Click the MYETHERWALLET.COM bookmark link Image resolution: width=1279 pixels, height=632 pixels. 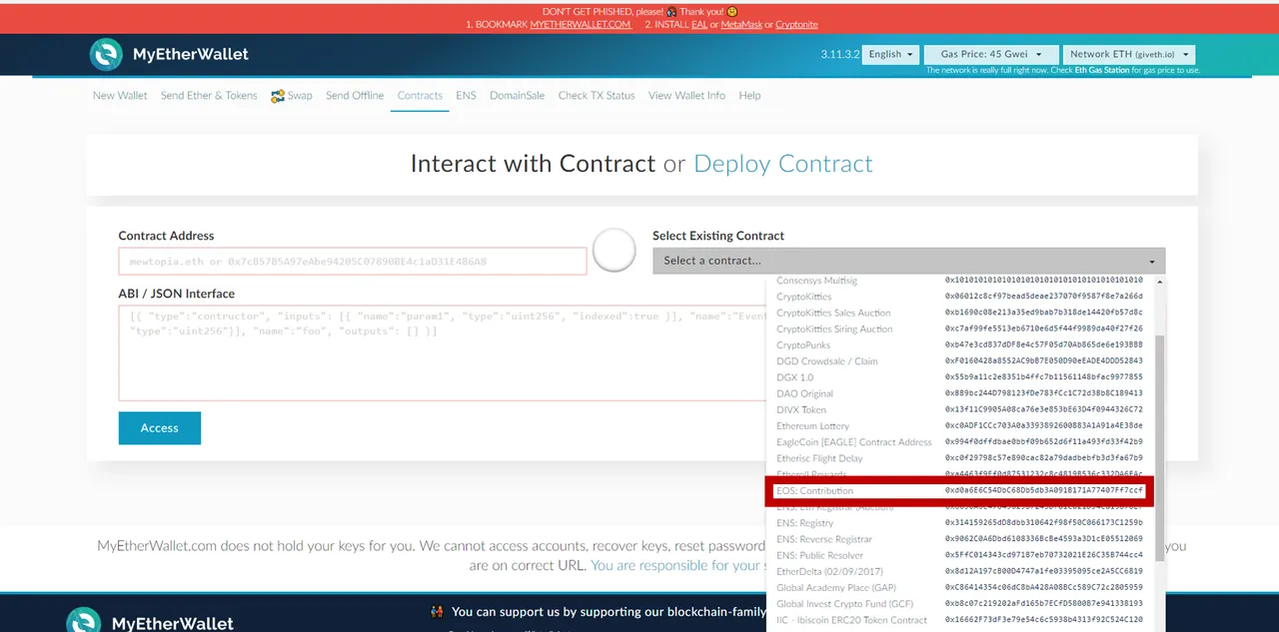(581, 24)
